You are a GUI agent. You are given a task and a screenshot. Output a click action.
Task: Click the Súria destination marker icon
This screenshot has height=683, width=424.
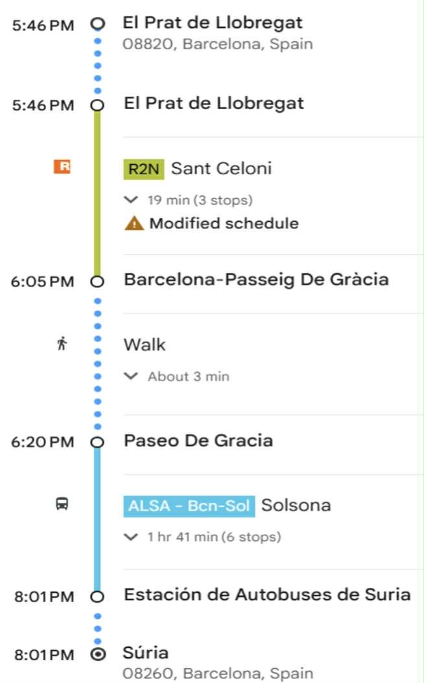[98, 654]
